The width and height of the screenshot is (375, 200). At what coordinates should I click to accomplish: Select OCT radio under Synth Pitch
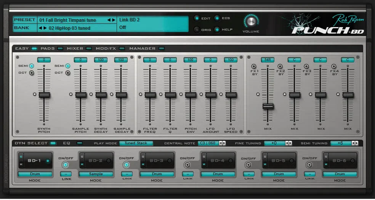point(32,73)
